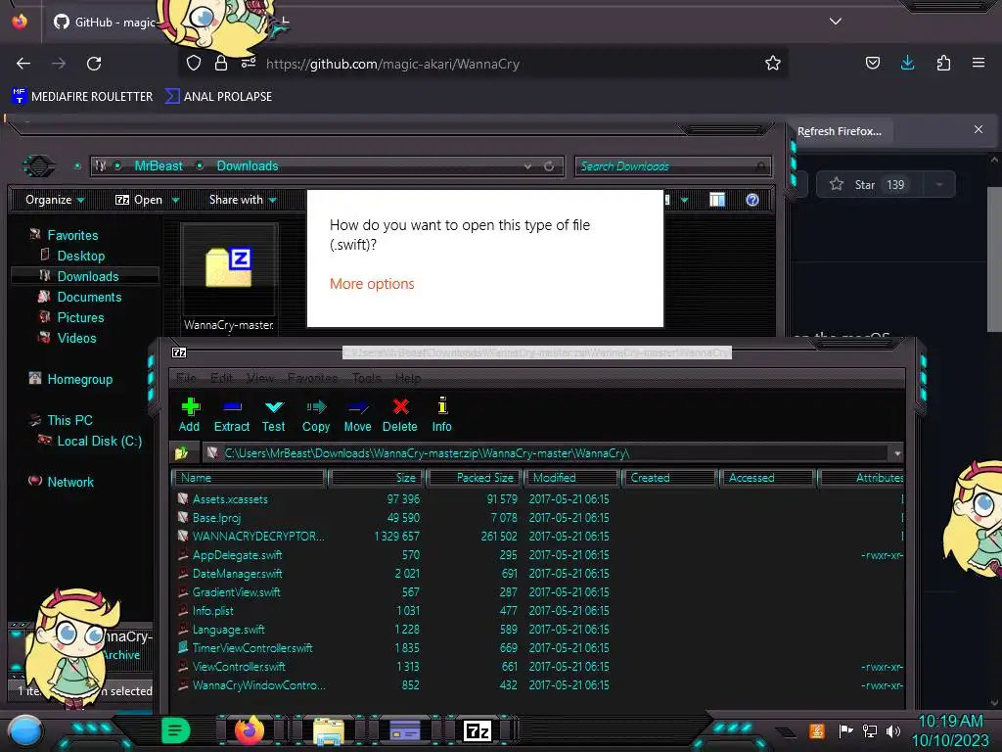Open the Tools menu in 7-Zip

[367, 378]
